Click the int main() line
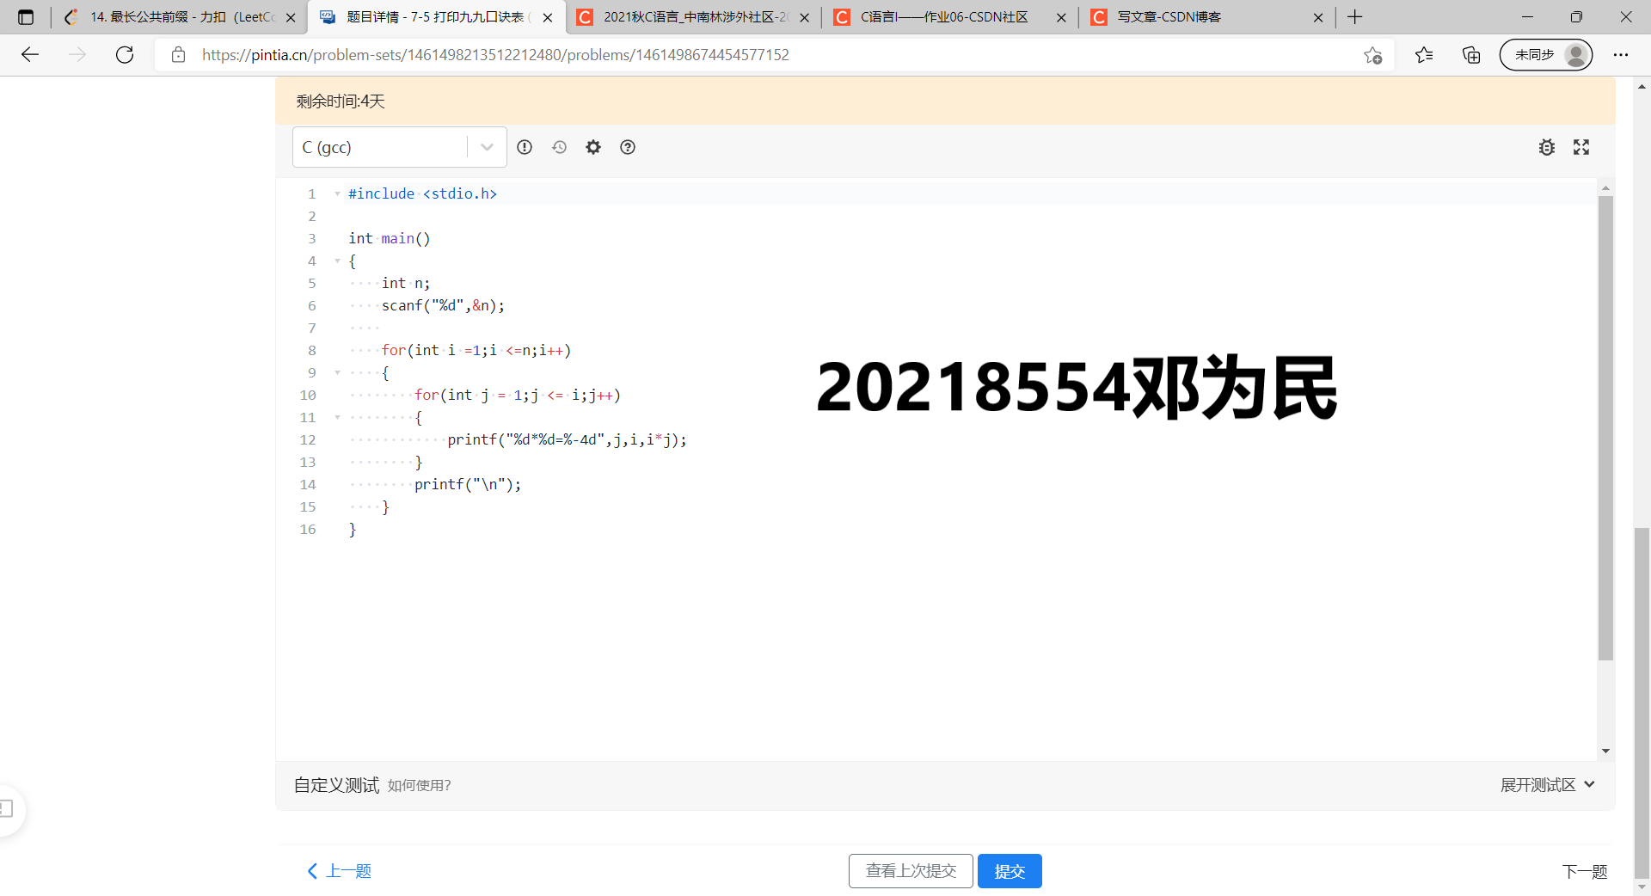Viewport: 1651px width, 896px height. (x=390, y=239)
